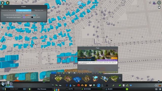
Task: Click the blue diamond icon after Policies
Action: (131, 85)
